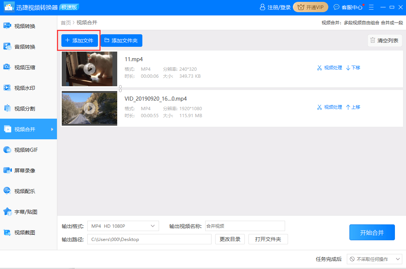Viewport: 406px width, 269px height.
Task: Click the 打开文件夹 button
Action: pos(268,239)
